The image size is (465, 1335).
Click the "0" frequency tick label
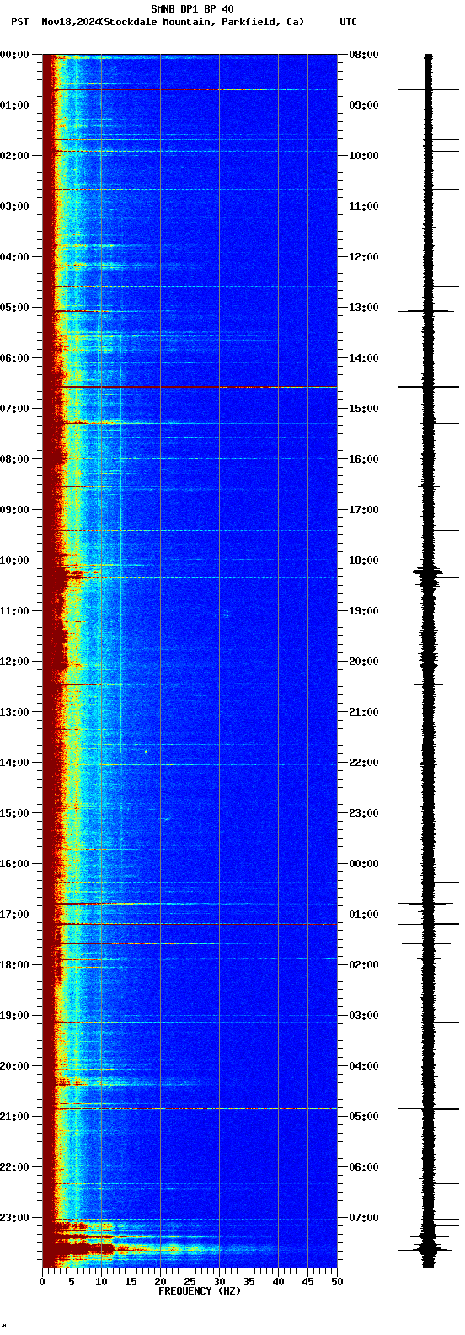coord(42,1282)
